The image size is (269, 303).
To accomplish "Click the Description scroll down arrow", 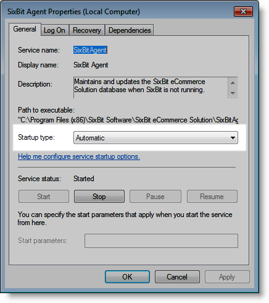I will tap(233, 93).
